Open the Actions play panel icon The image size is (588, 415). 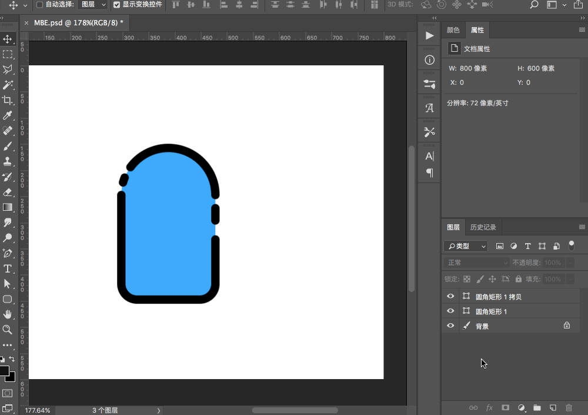tap(430, 36)
